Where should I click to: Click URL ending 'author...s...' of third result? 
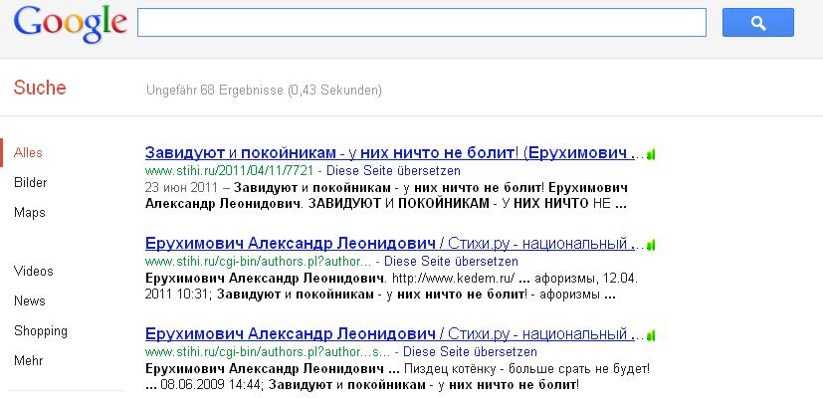[268, 351]
